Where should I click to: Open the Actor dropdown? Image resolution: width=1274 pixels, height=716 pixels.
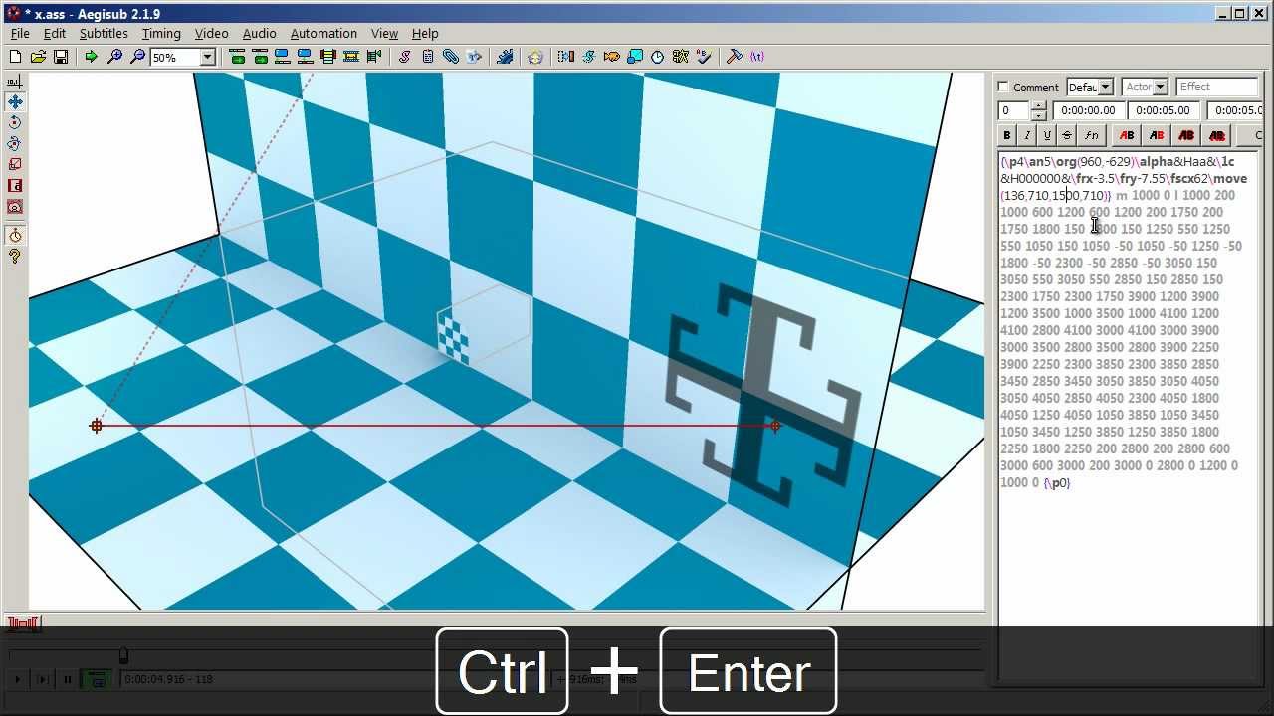tap(1160, 87)
